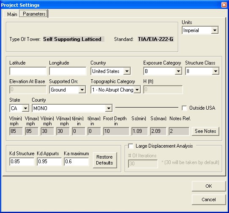
Task: Open the Supported On dropdown
Action: (68, 90)
